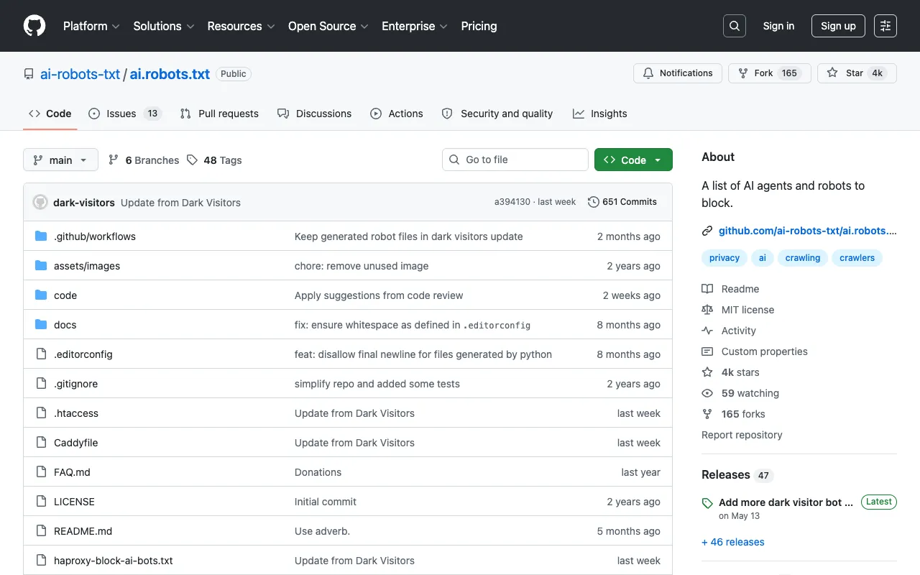This screenshot has width=920, height=575.
Task: Switch to the Discussions tab
Action: click(x=314, y=114)
